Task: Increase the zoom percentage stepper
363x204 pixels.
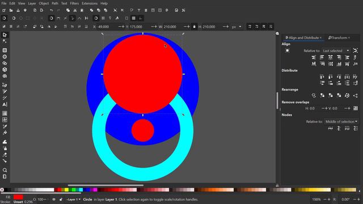Action: (x=329, y=199)
